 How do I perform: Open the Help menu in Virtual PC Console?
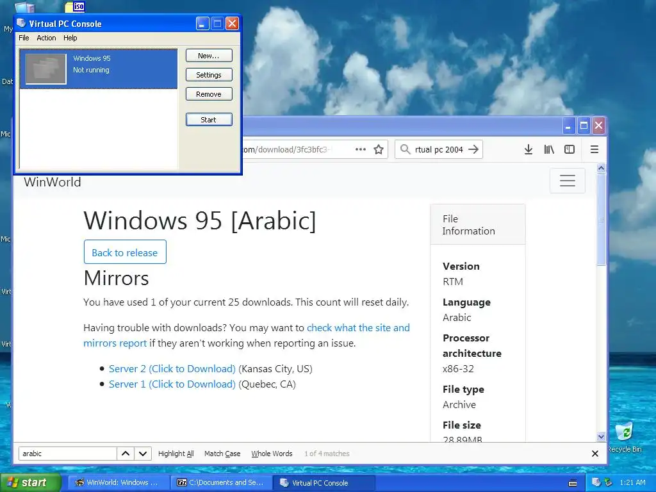pyautogui.click(x=70, y=38)
